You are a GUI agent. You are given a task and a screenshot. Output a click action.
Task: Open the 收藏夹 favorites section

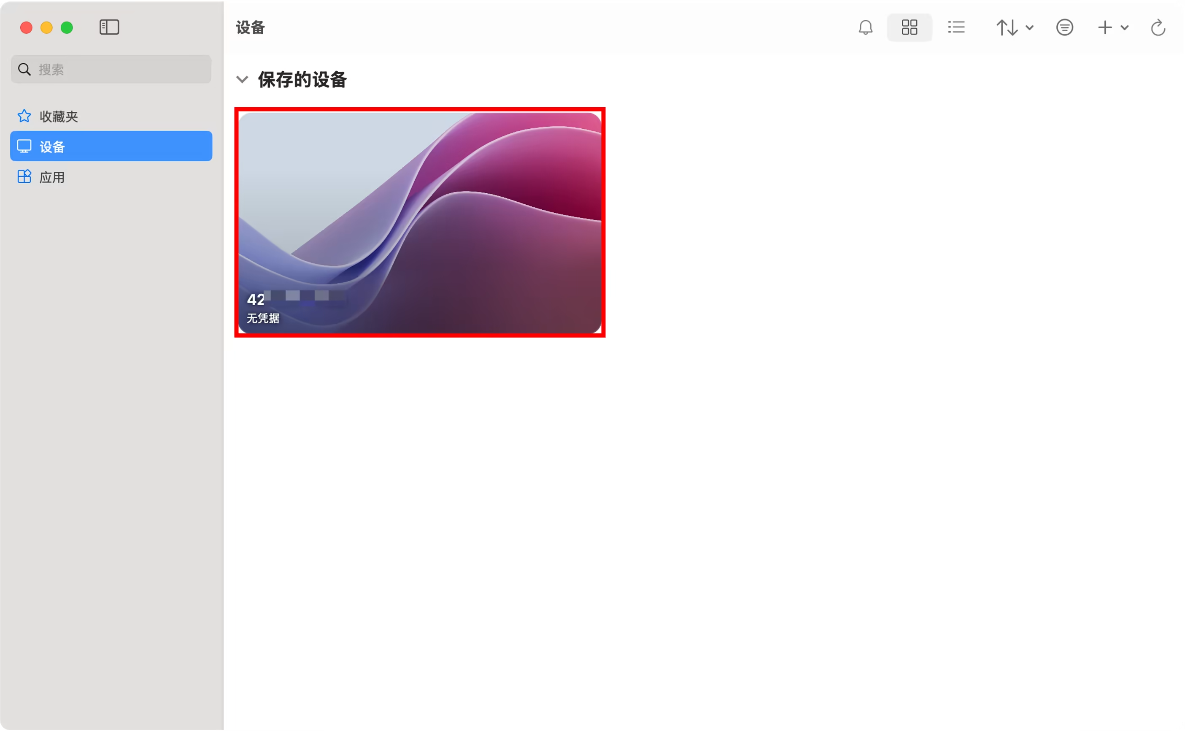pos(59,116)
